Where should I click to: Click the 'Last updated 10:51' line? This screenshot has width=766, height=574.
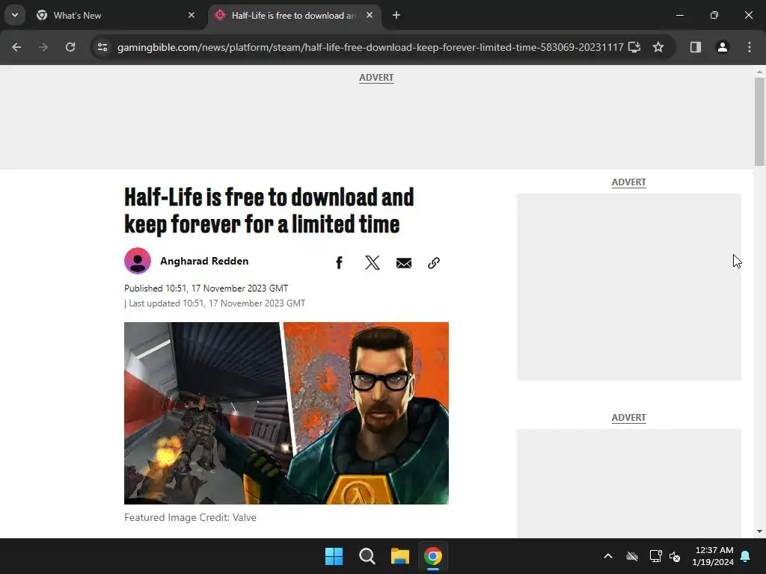[x=215, y=303]
